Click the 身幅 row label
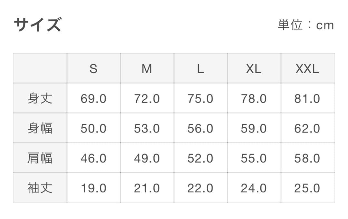 [40, 128]
